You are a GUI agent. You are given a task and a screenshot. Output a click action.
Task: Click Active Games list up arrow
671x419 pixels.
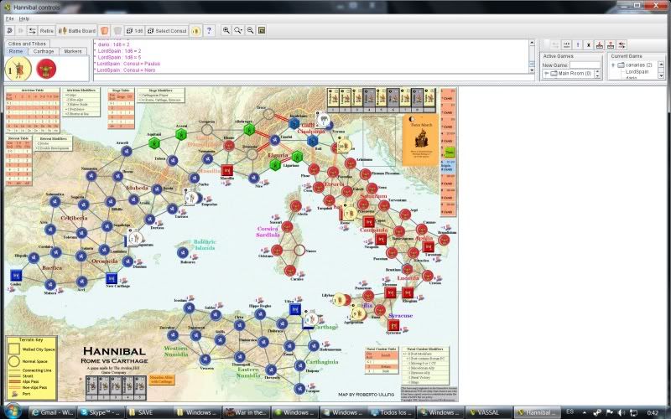tap(597, 71)
